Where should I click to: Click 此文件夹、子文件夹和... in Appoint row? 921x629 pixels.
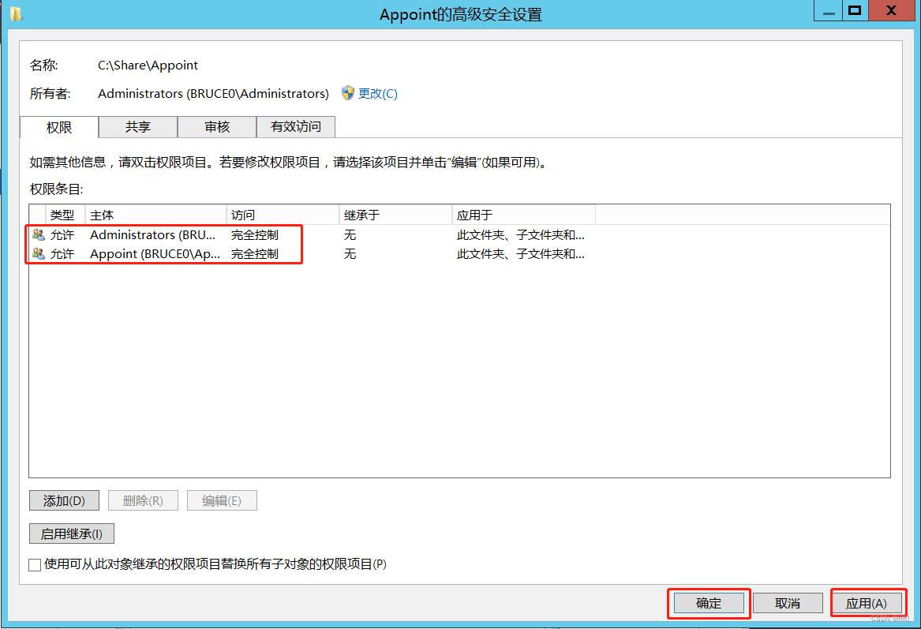tap(520, 253)
